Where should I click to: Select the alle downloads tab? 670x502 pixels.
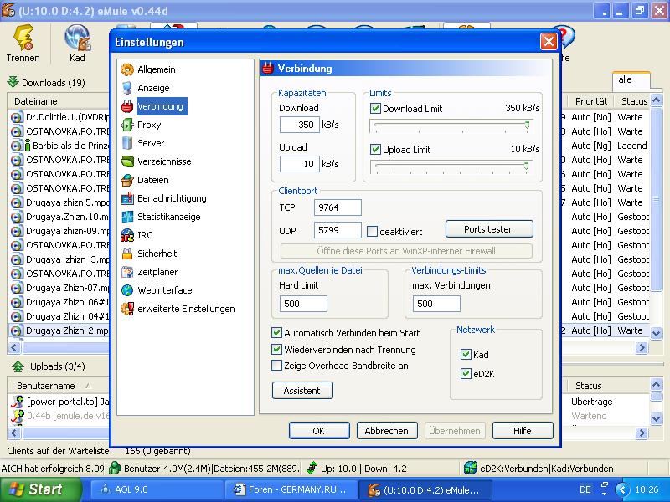[631, 80]
